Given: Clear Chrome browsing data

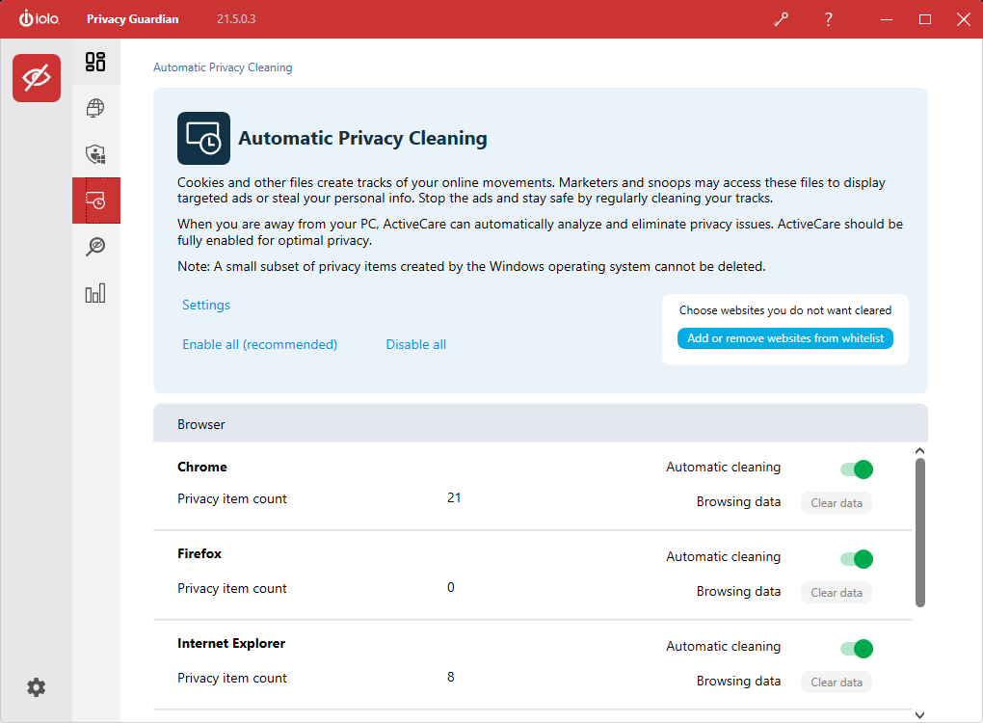Looking at the screenshot, I should pyautogui.click(x=837, y=503).
